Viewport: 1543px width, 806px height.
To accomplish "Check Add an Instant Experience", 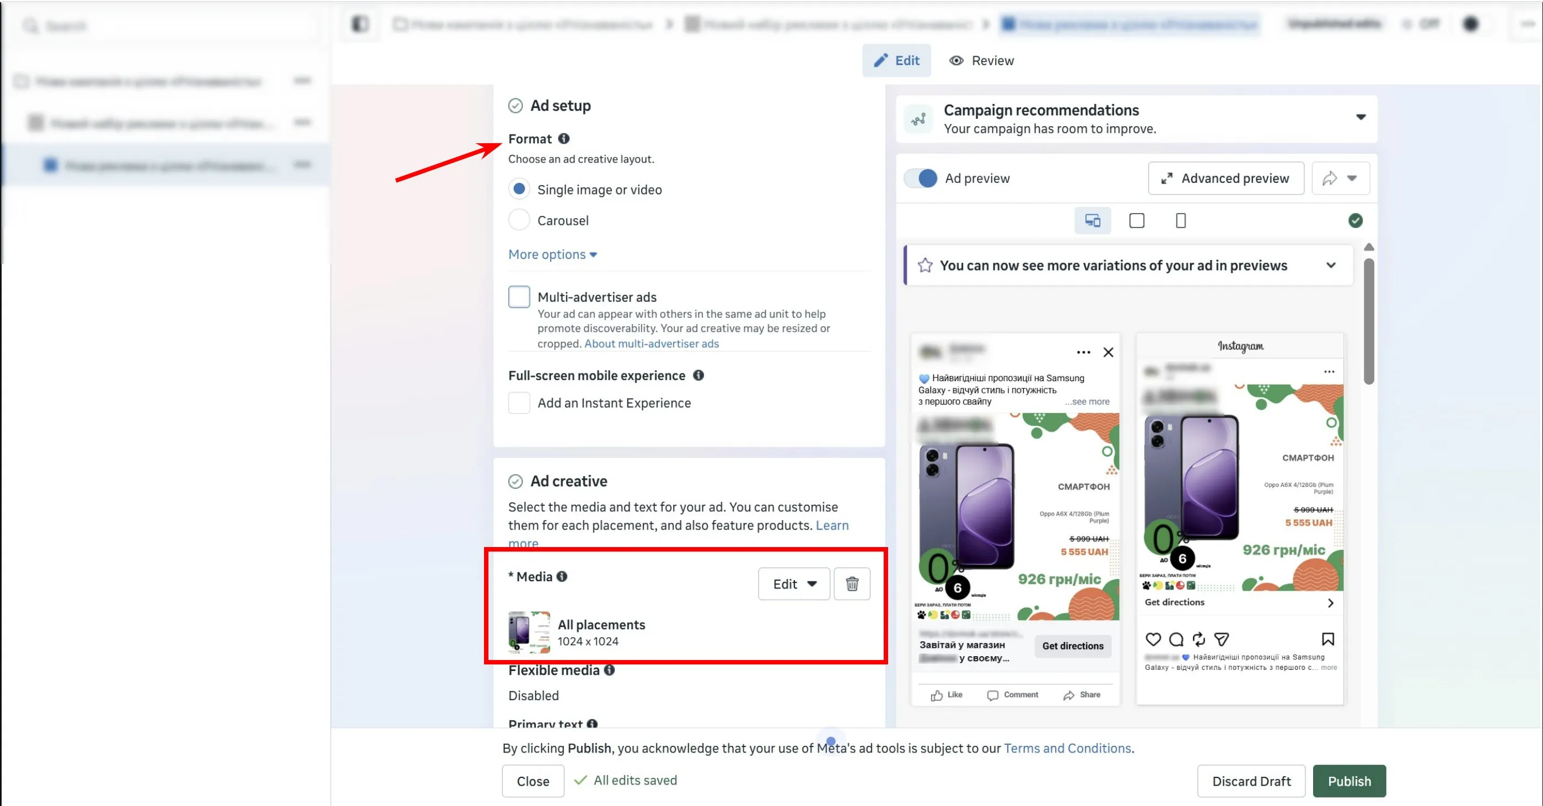I will tap(519, 402).
